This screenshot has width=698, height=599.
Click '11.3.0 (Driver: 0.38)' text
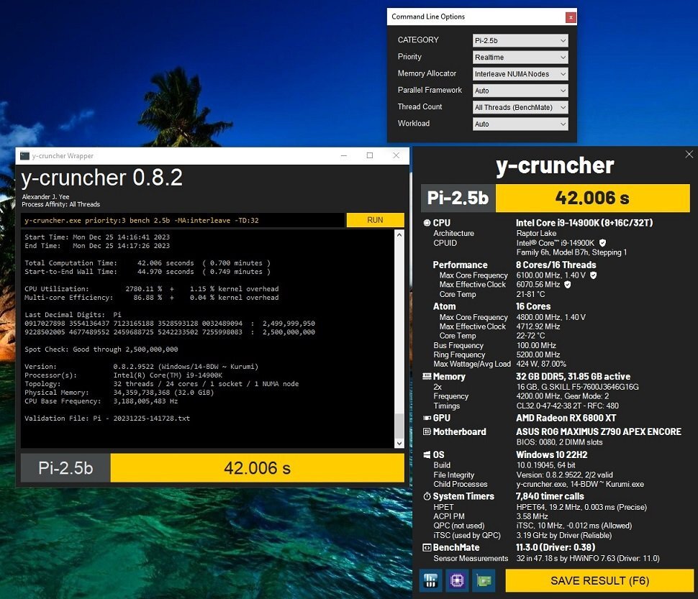pos(555,547)
